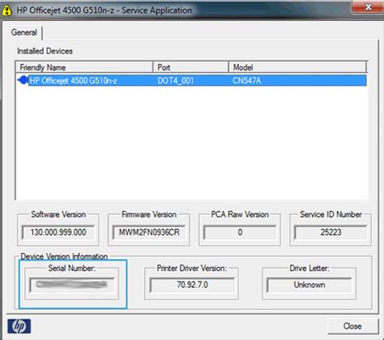Click the Firmware Version field MWM2FN0936CR
The height and width of the screenshot is (340, 384).
coord(149,232)
